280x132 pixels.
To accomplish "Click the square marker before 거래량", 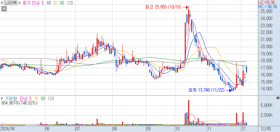I will click(2, 98).
